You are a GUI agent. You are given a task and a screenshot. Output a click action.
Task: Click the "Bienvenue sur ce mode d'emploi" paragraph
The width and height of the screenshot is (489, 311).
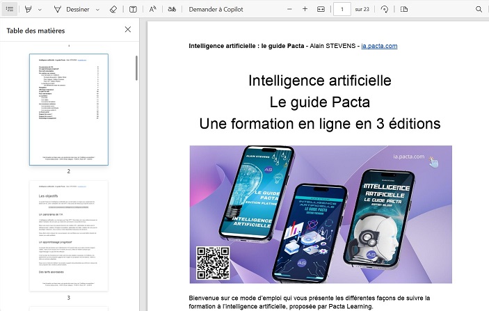click(x=310, y=302)
